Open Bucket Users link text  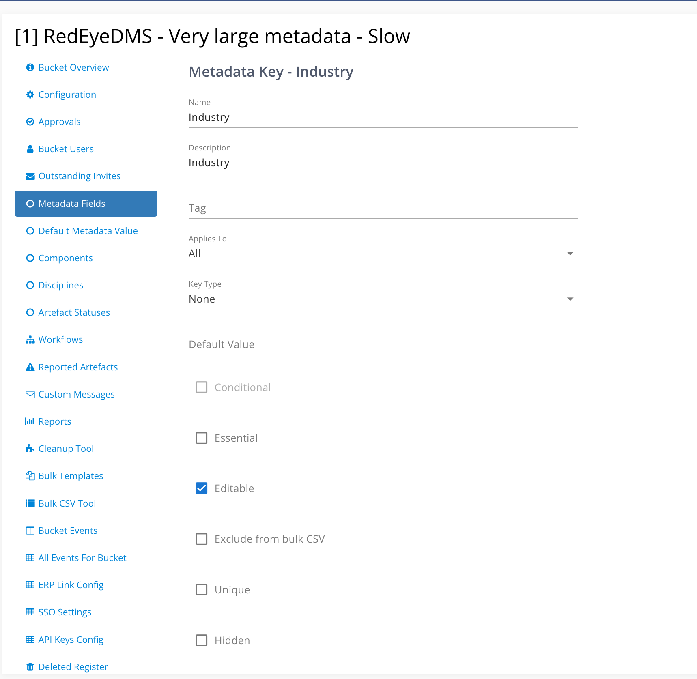pyautogui.click(x=66, y=149)
